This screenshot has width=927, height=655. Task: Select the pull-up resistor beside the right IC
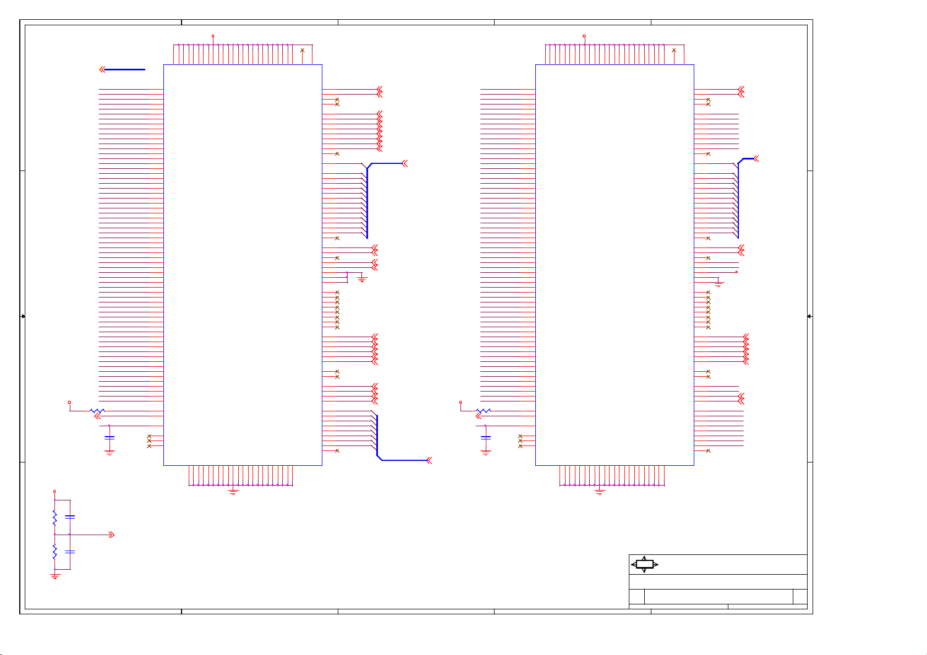coord(484,411)
